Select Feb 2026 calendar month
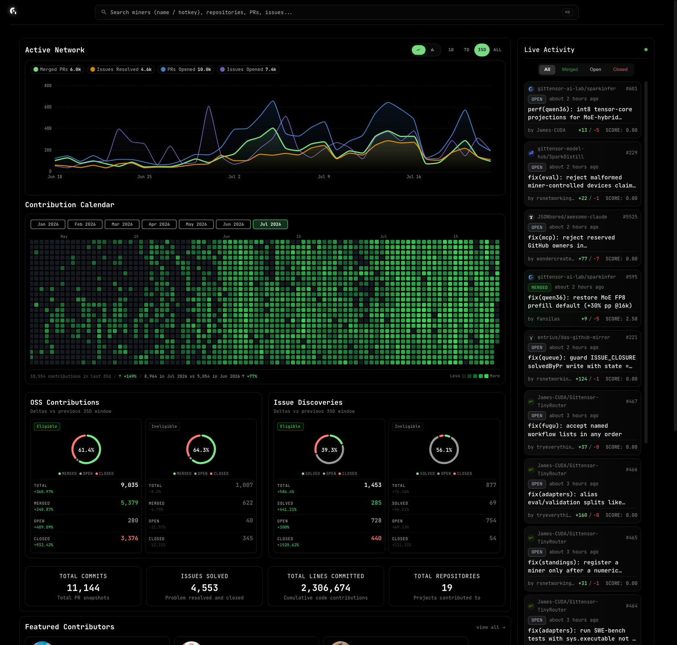The height and width of the screenshot is (645, 677). point(85,224)
